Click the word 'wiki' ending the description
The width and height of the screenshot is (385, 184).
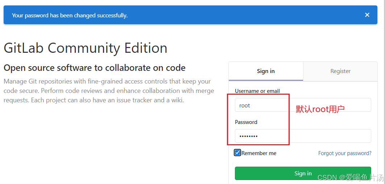click(x=177, y=100)
